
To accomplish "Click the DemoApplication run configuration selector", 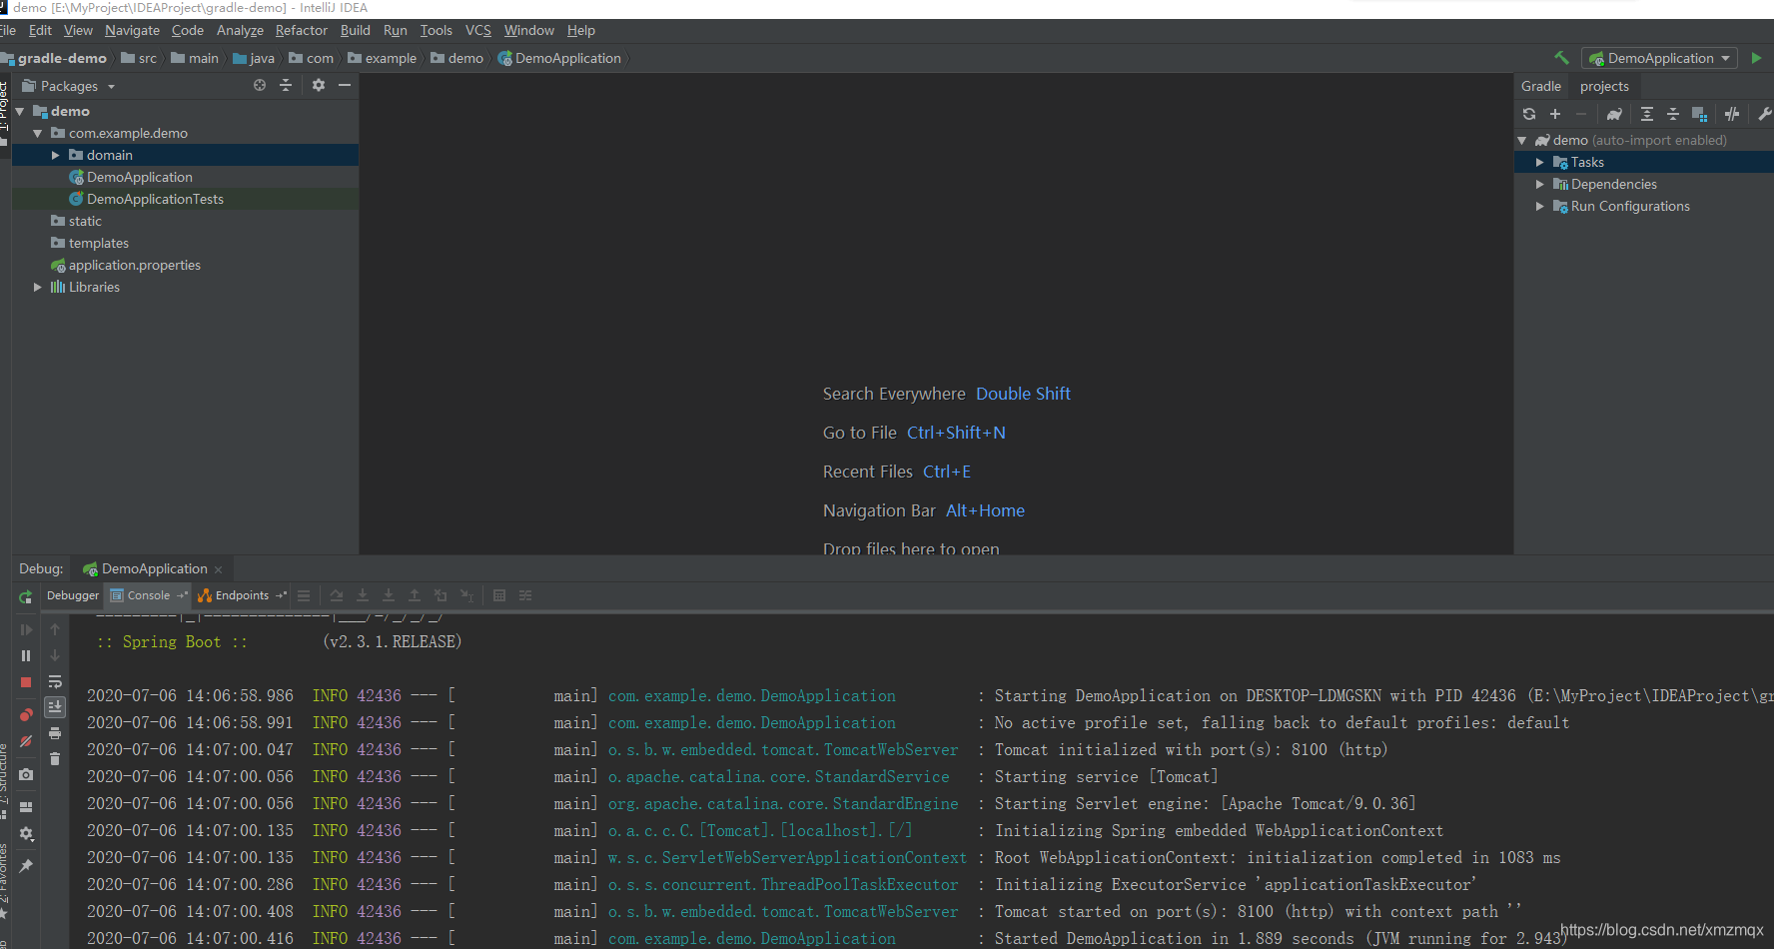I will pos(1659,58).
